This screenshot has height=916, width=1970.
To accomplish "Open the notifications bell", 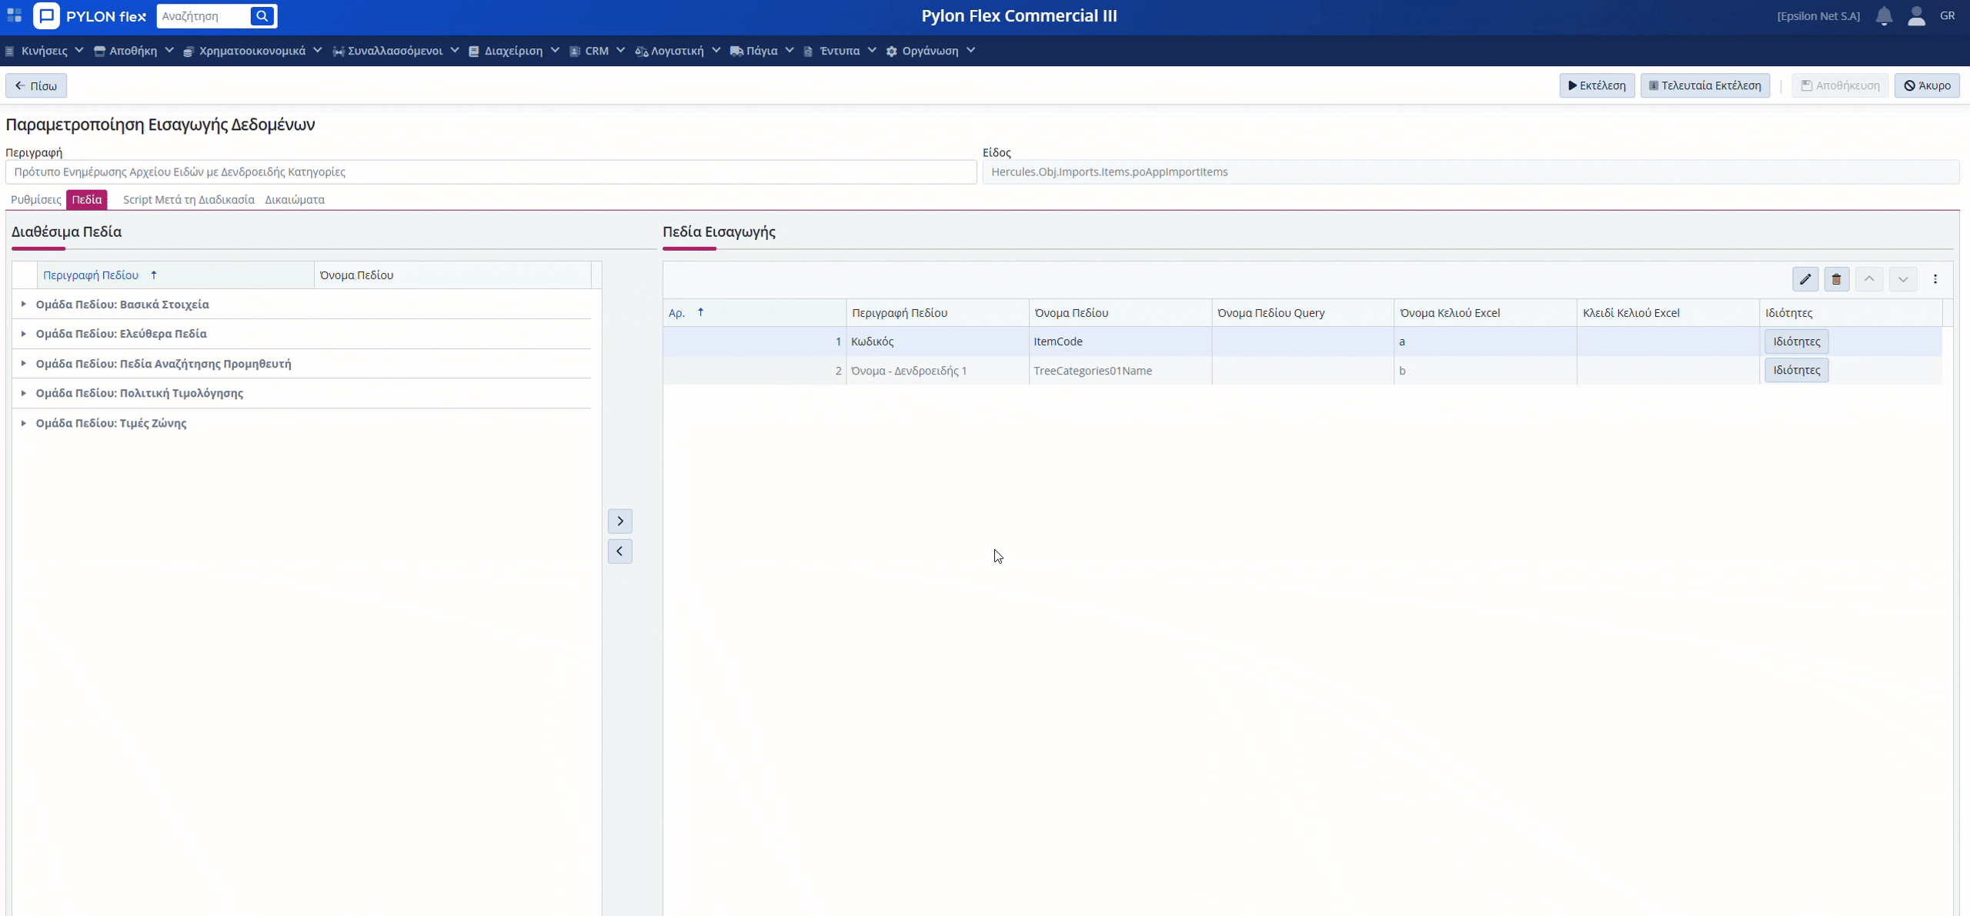I will (1884, 16).
